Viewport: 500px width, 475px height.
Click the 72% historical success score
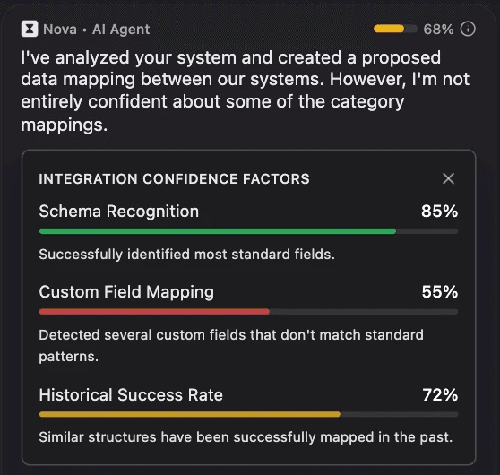(440, 394)
